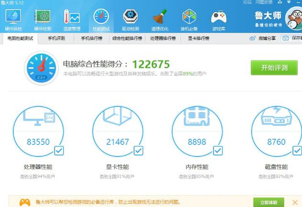Viewport: 302px width, 207px height.
Task: Uncheck the 磁盘性能 test checkbox
Action: (x=297, y=151)
